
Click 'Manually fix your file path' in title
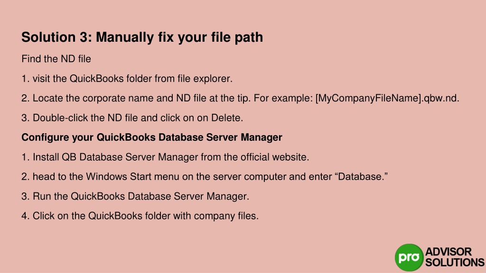point(179,37)
